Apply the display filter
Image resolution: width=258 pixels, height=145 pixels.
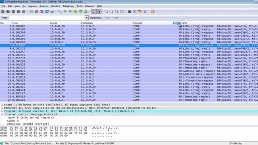tap(116, 18)
